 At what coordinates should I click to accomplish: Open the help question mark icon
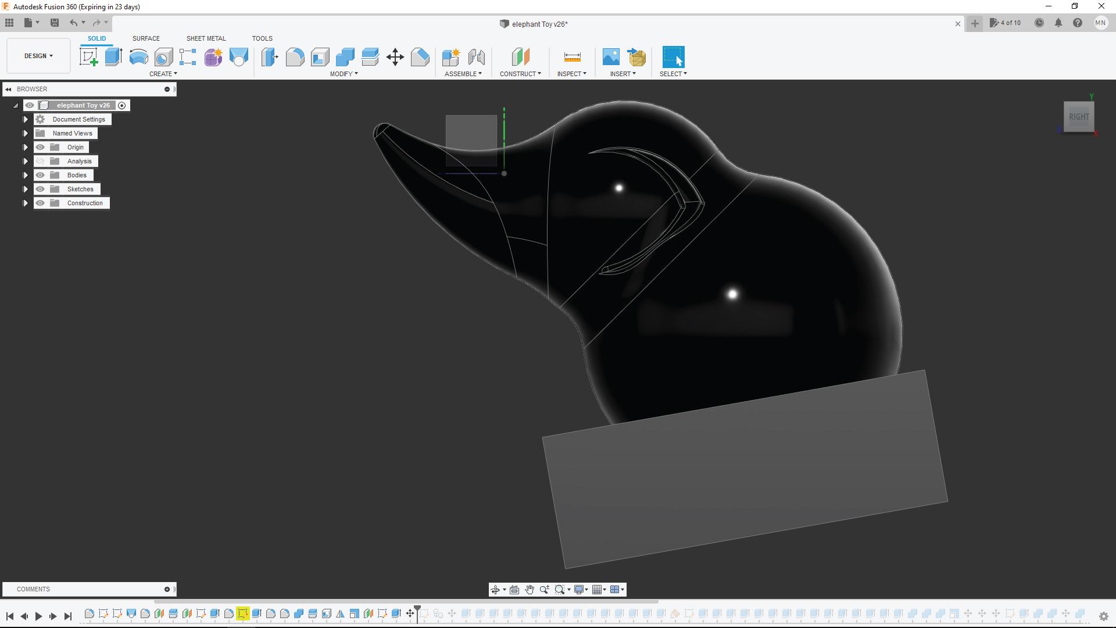[x=1078, y=23]
